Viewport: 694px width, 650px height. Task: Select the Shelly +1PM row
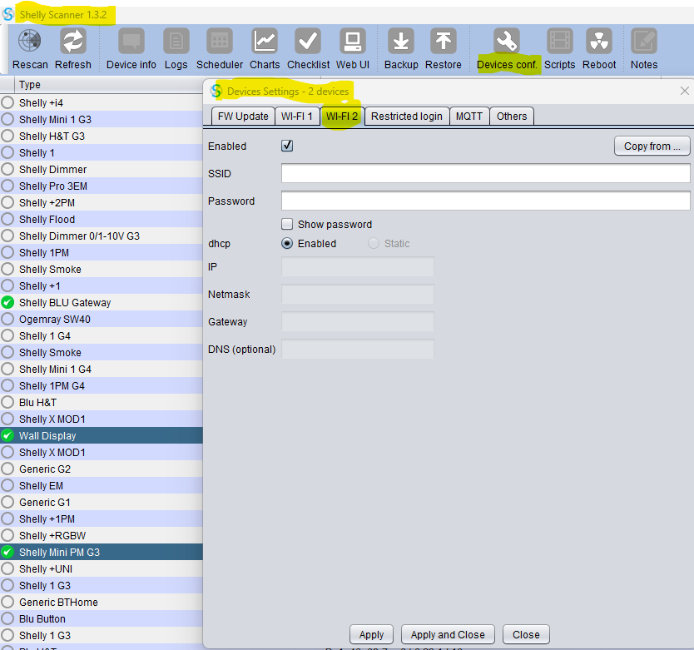(102, 519)
